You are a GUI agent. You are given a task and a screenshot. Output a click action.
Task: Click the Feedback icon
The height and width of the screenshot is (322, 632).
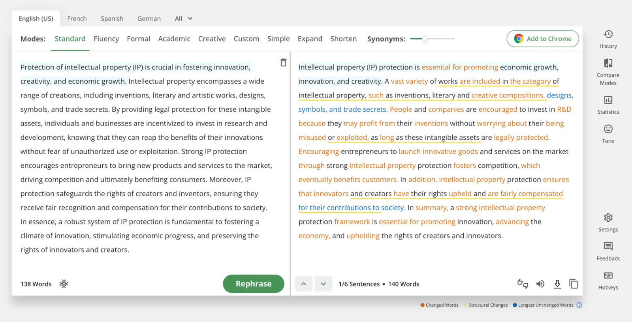(608, 247)
